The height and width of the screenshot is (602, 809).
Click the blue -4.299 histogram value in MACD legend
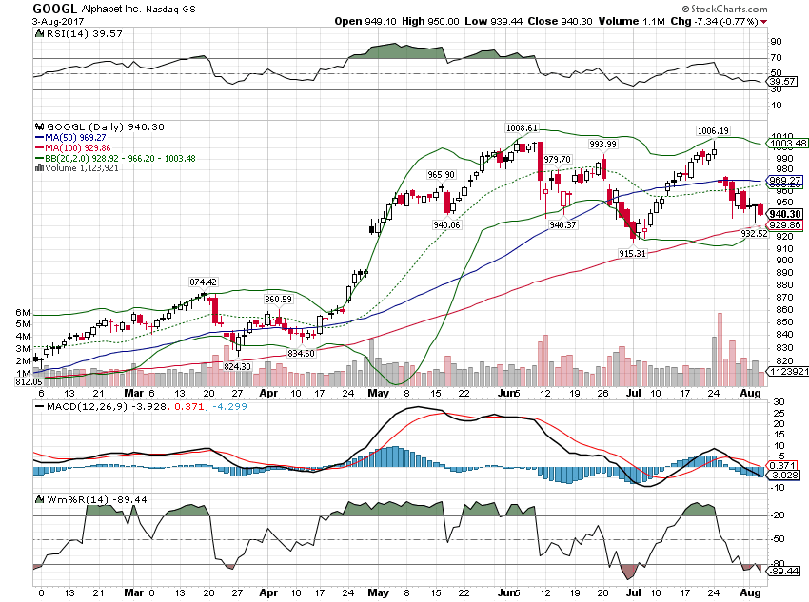tap(227, 407)
